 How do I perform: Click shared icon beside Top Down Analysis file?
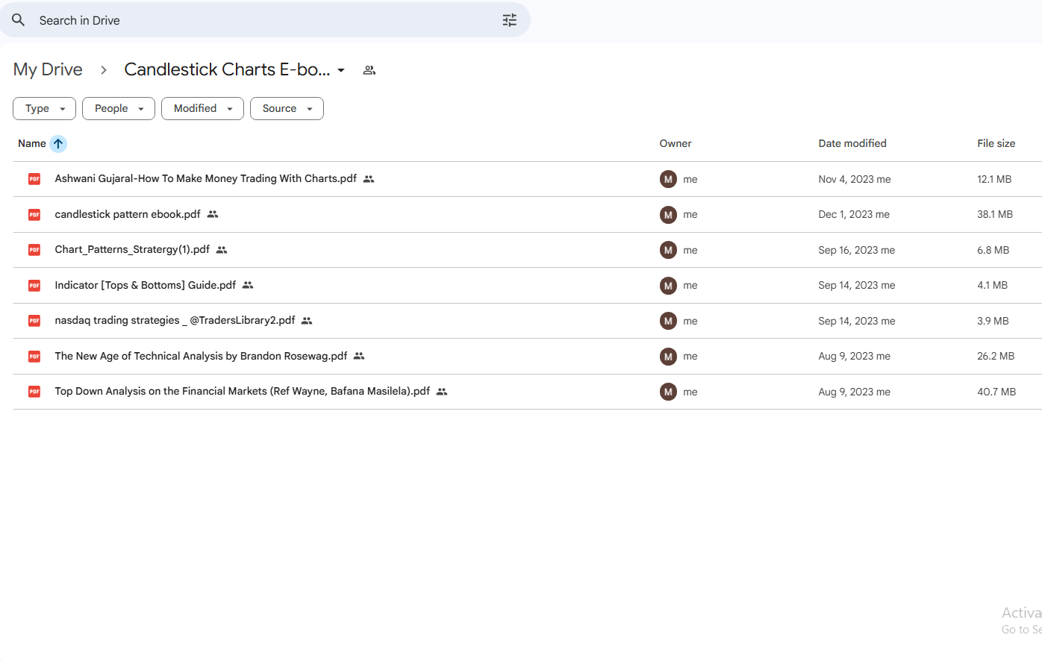(442, 392)
